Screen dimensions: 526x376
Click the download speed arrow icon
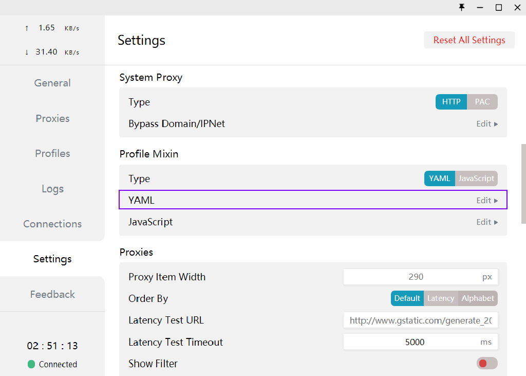[27, 52]
